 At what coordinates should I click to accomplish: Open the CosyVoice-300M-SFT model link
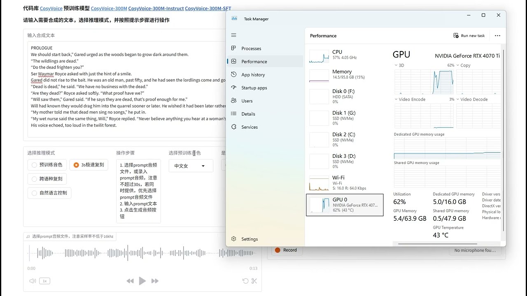click(208, 8)
